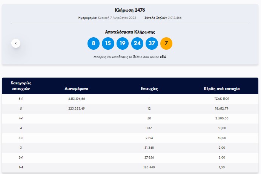Click the blue number 37 ball
The image size is (261, 174).
click(152, 43)
